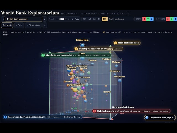This screenshot has height=133, width=177.
Task: Go to next preset with right arrow
Action: [x=45, y=19]
